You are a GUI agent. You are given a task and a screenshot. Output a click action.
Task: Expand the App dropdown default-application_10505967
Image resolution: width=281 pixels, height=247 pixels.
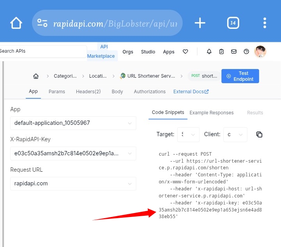click(73, 123)
